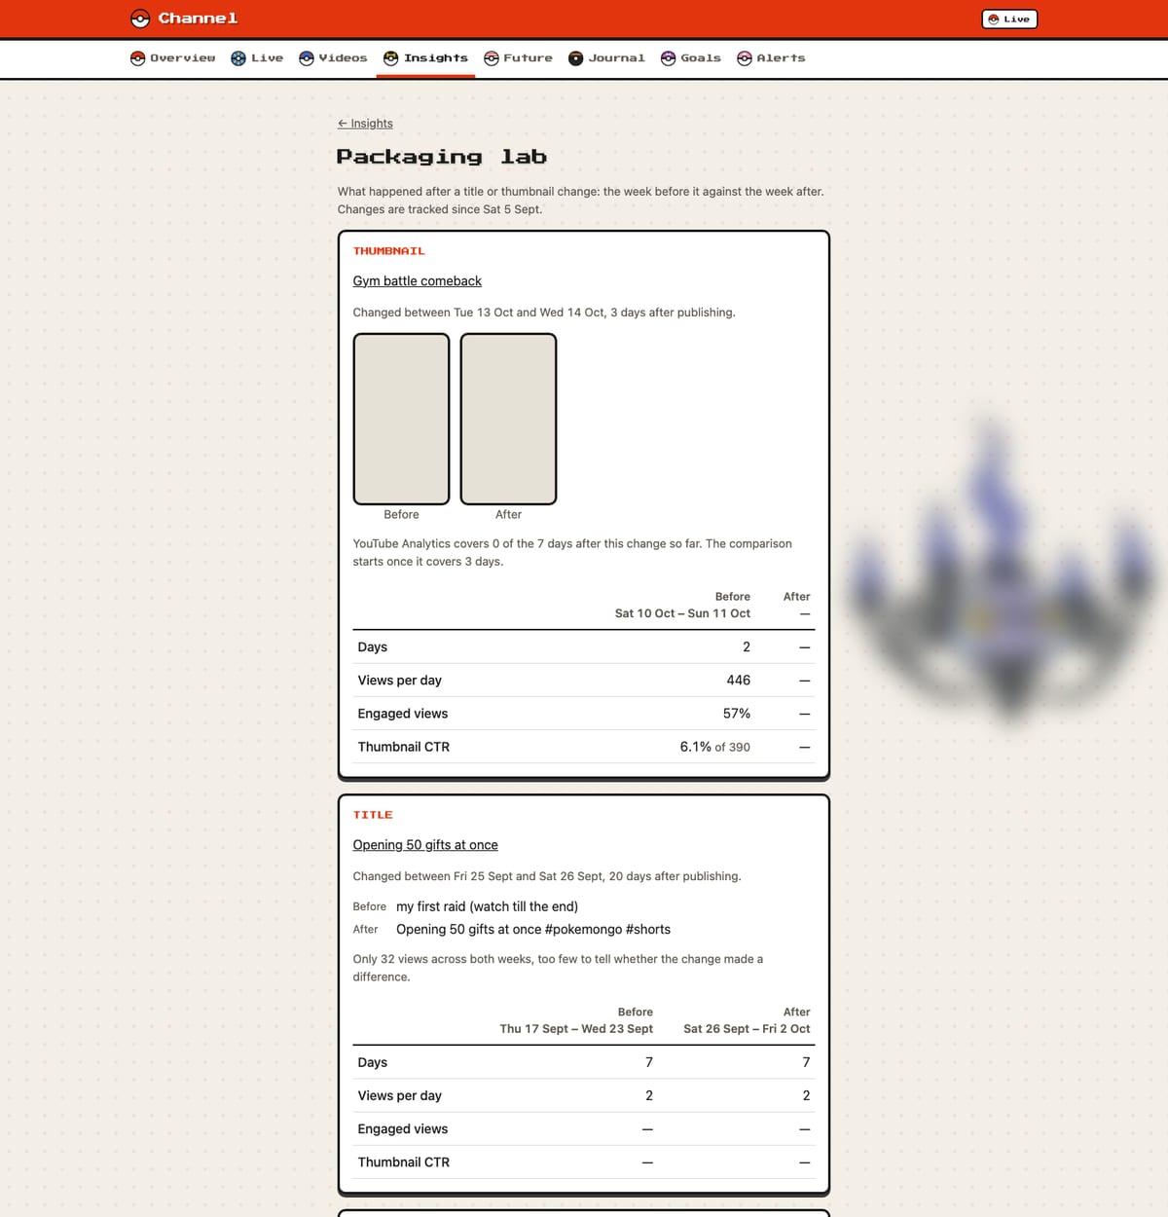Click the ball icon beside Alerts
The height and width of the screenshot is (1217, 1168).
pos(745,58)
